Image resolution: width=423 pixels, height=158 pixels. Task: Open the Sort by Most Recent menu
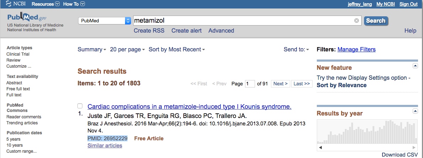[177, 50]
